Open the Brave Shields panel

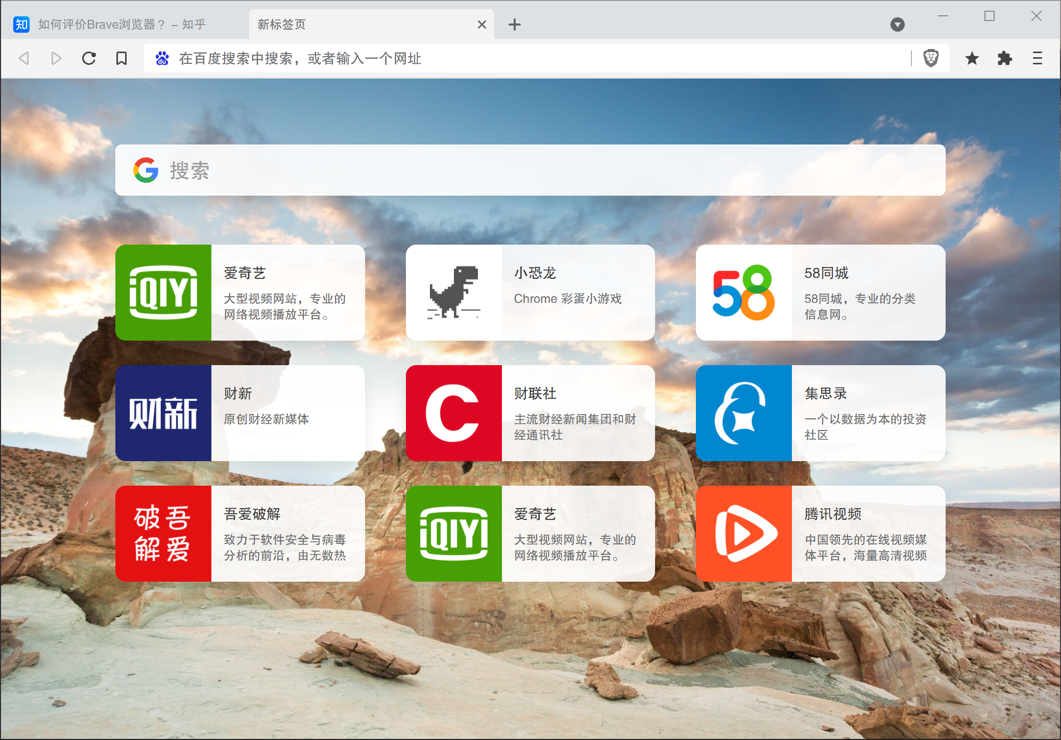(x=930, y=58)
